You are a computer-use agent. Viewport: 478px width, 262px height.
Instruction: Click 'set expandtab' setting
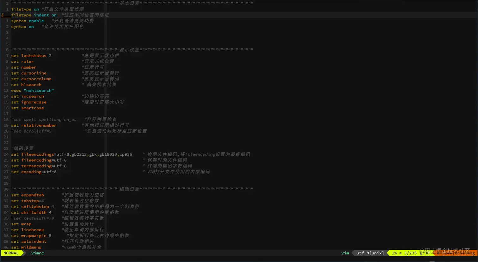[28, 195]
